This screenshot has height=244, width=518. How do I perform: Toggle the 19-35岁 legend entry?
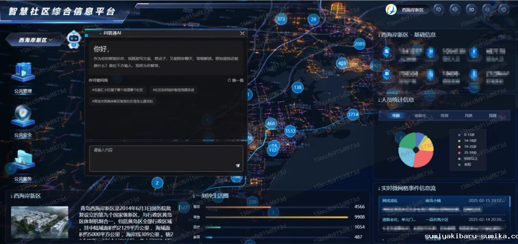tap(468, 146)
